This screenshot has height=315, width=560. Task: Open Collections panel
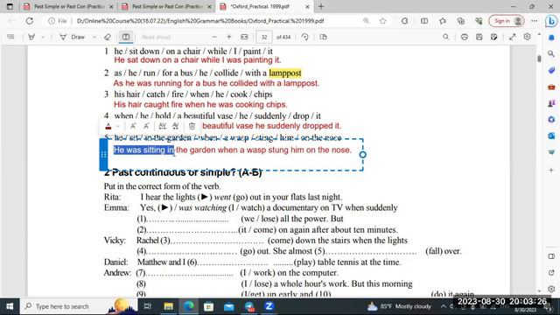tap(461, 21)
